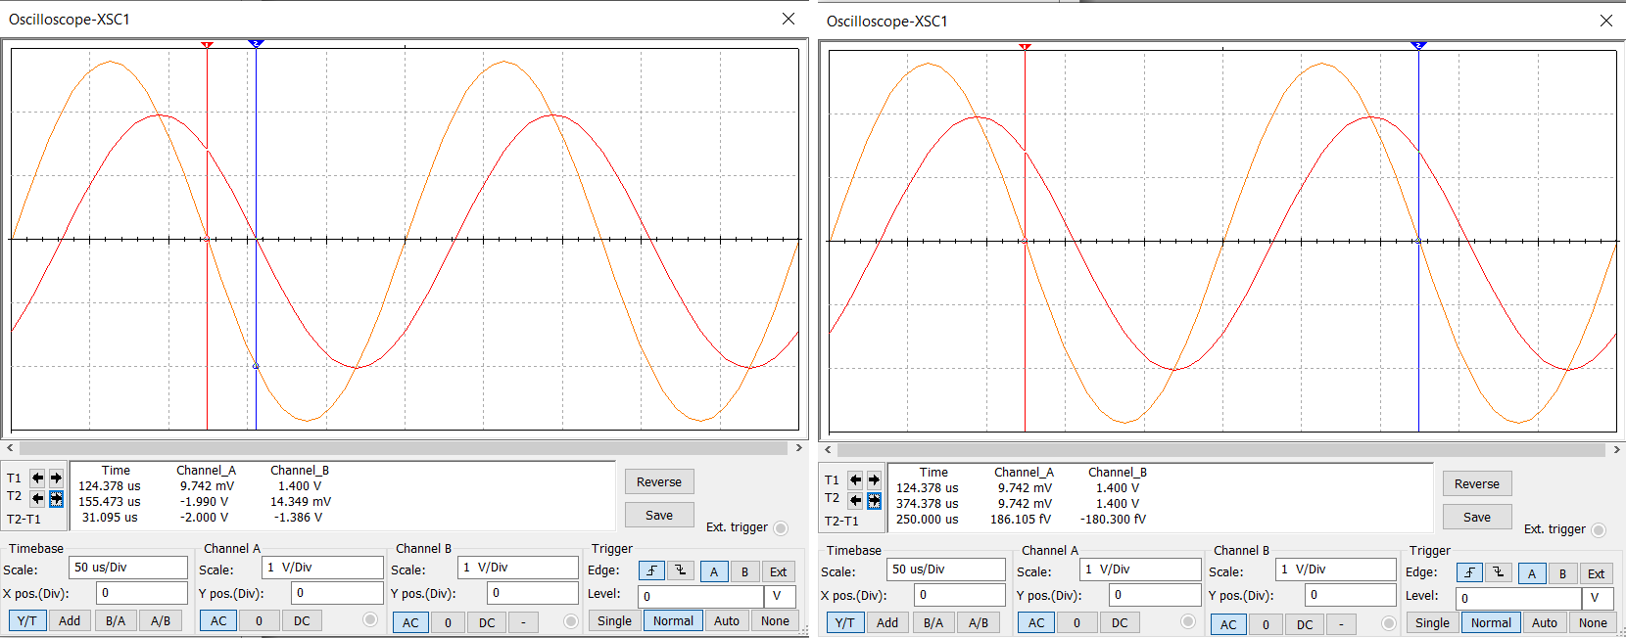Viewport: 1626px width, 638px height.
Task: Grab blue T2 cursor marker in right graph
Action: tap(1418, 46)
